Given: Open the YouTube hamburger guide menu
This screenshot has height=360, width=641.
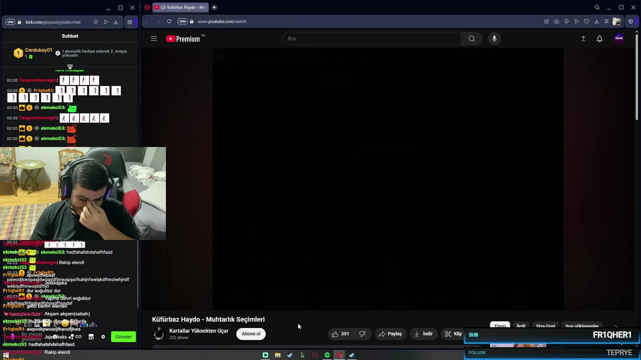Looking at the screenshot, I should 154,38.
